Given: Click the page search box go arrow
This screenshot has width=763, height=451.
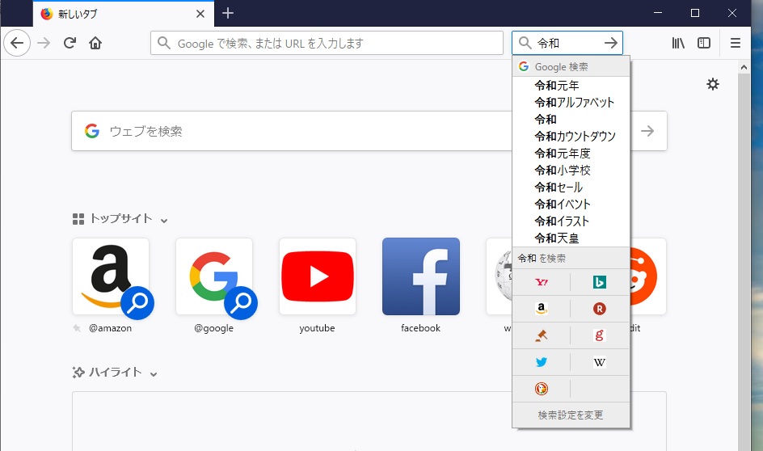Looking at the screenshot, I should (647, 131).
